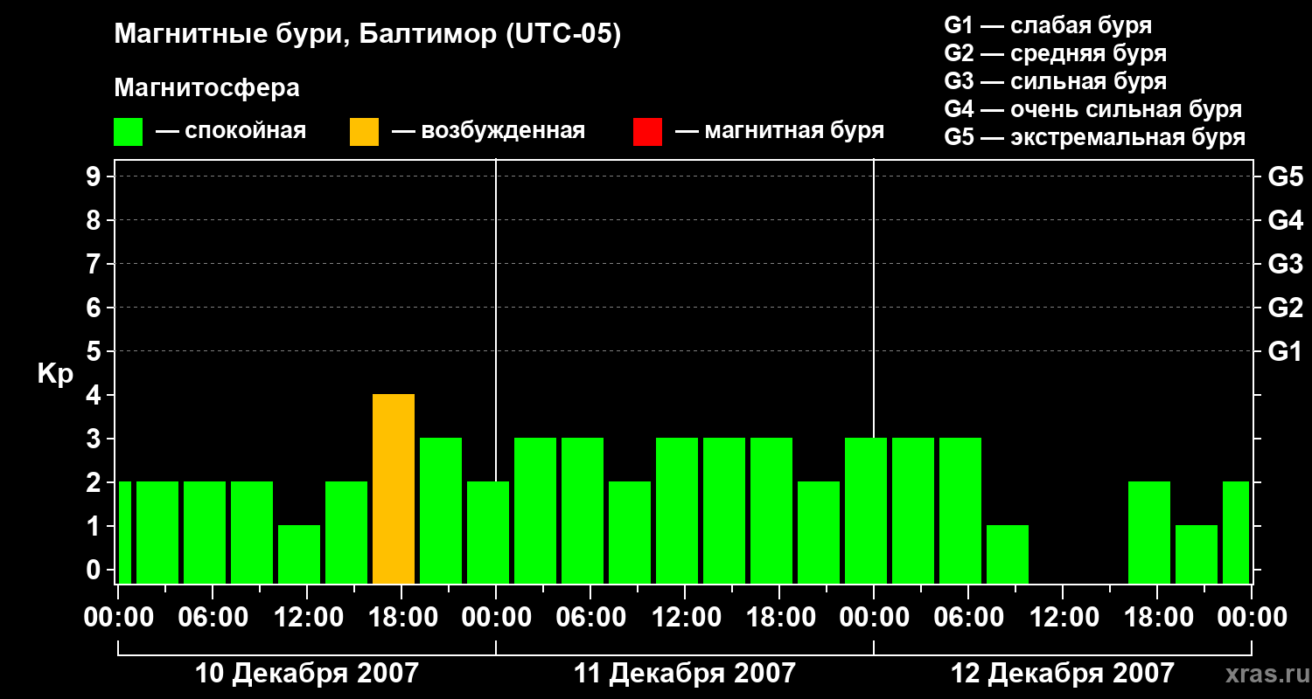Click 'G2 — средняя буря' legend line
This screenshot has width=1312, height=699.
[1055, 53]
